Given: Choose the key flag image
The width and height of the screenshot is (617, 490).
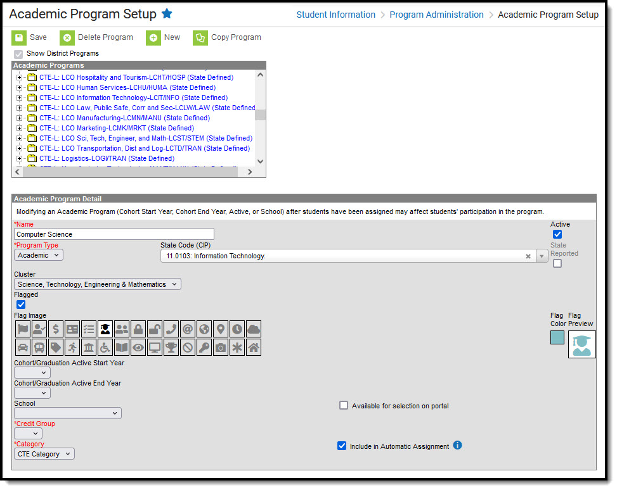Looking at the screenshot, I should [205, 348].
